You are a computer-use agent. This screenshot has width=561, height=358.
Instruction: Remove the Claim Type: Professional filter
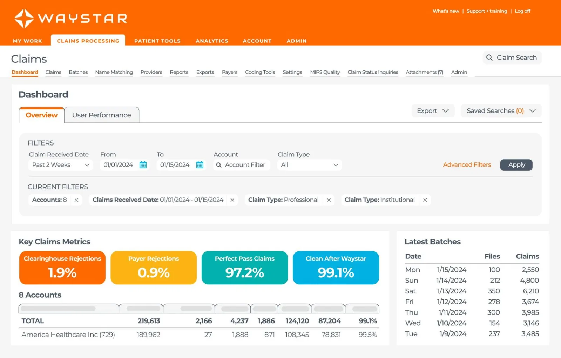[329, 200]
